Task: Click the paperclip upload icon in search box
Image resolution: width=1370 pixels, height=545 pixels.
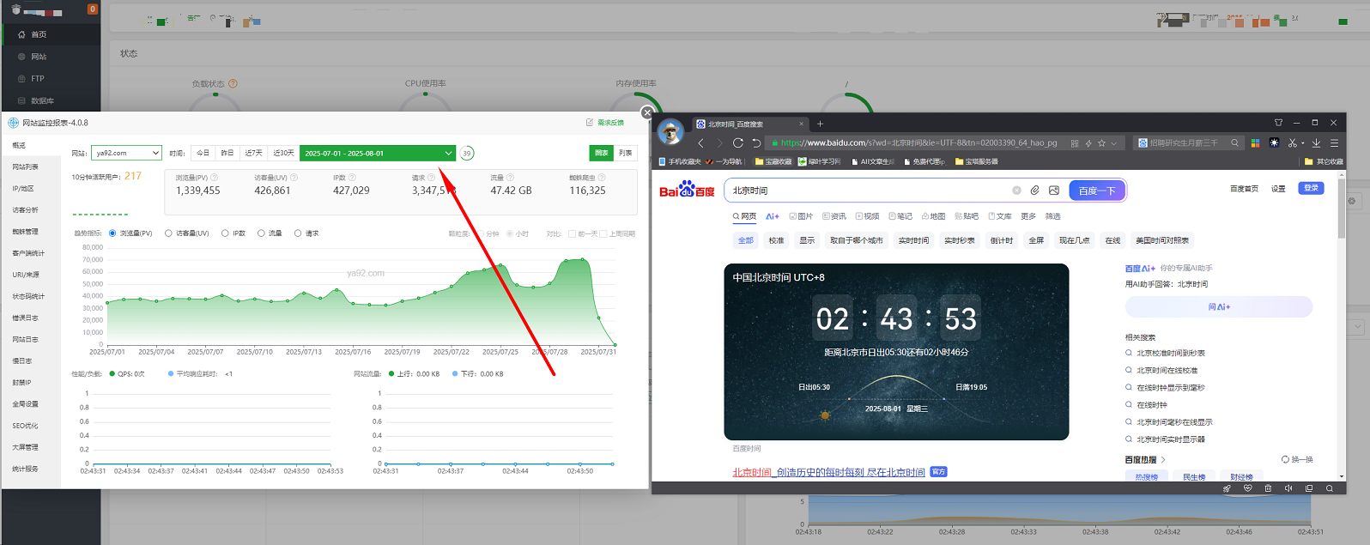Action: point(1035,191)
